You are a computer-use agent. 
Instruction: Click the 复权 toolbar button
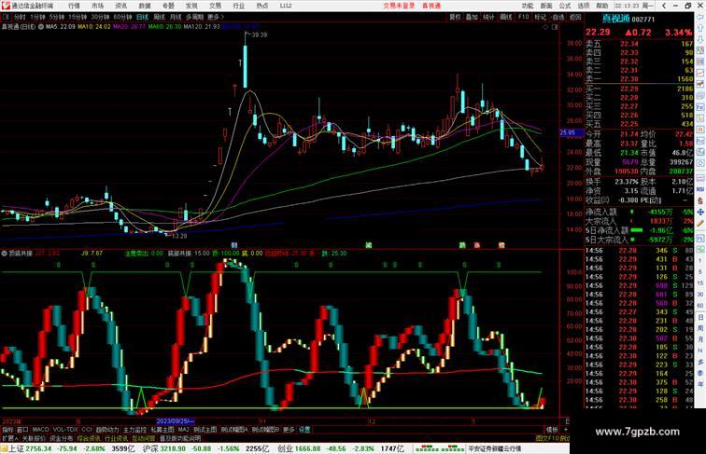point(455,17)
